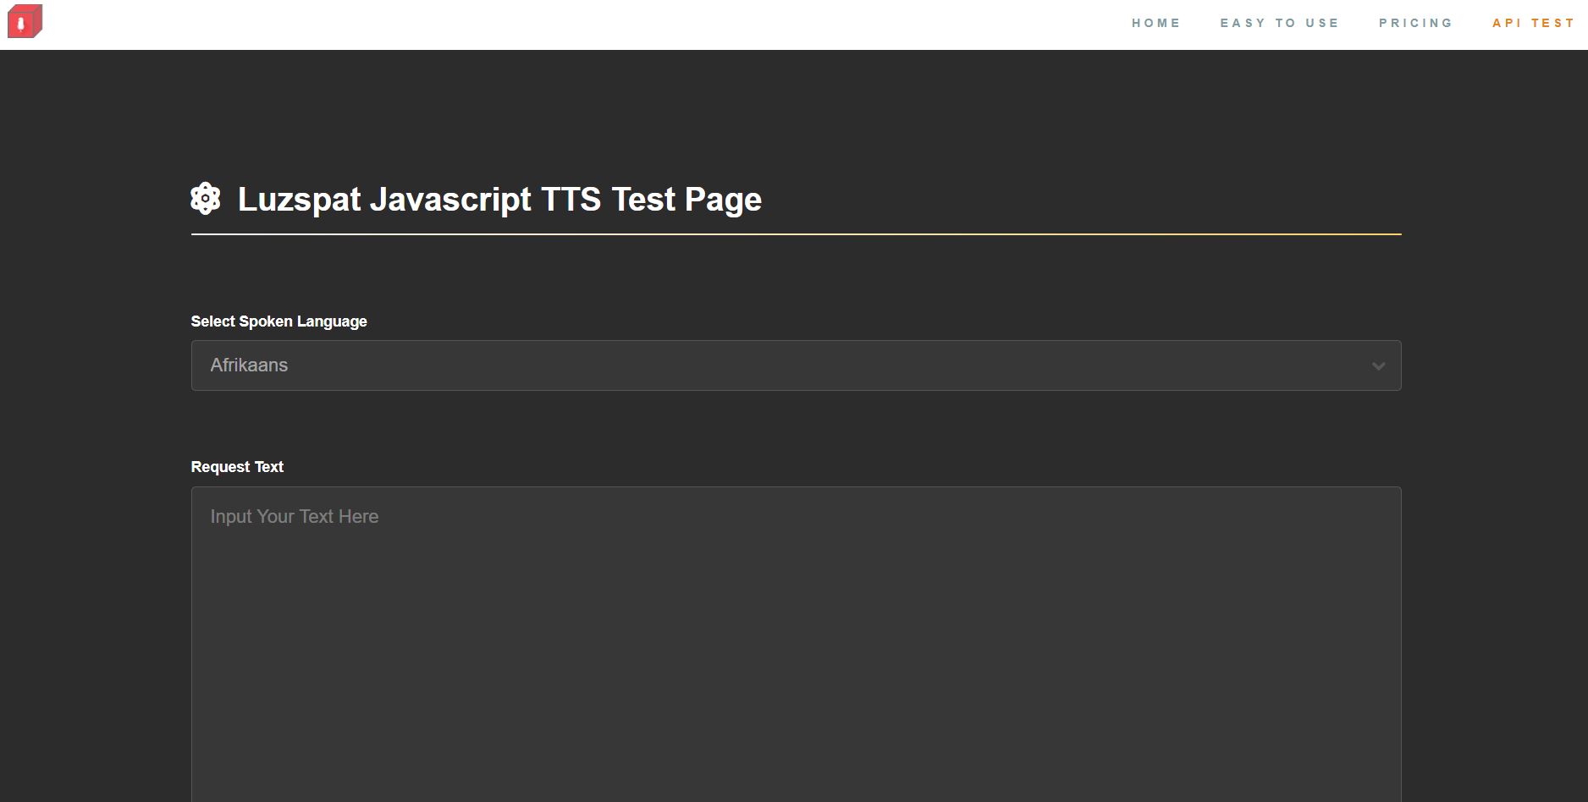Click the red microphone logo icon
Screen dimensions: 1588x802
click(25, 22)
